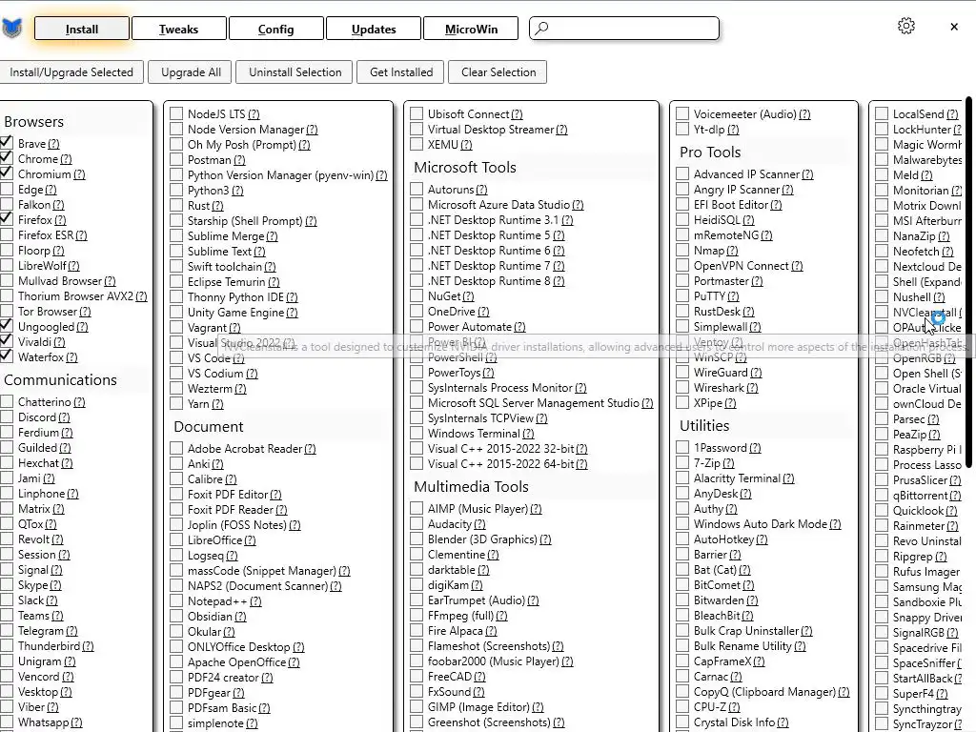Image resolution: width=976 pixels, height=732 pixels.
Task: Open the Chrome info (?) link
Action: (x=66, y=159)
